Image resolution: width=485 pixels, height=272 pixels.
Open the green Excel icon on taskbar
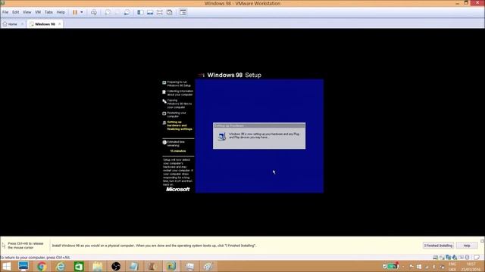[x=79, y=266]
